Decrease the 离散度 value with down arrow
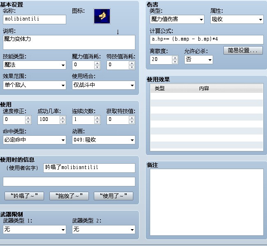267x246 pixels. 175,62
